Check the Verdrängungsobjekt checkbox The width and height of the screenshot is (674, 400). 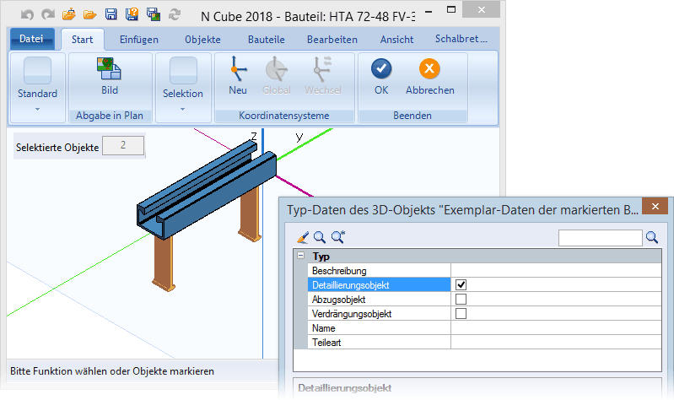461,314
